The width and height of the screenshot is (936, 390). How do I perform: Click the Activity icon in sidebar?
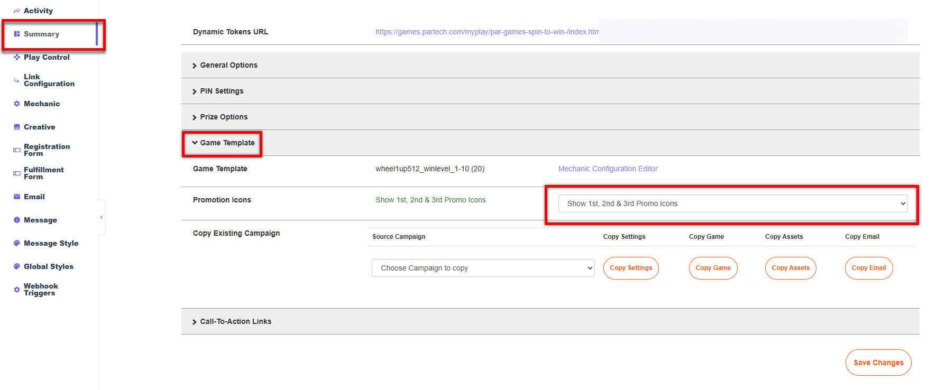pyautogui.click(x=17, y=11)
